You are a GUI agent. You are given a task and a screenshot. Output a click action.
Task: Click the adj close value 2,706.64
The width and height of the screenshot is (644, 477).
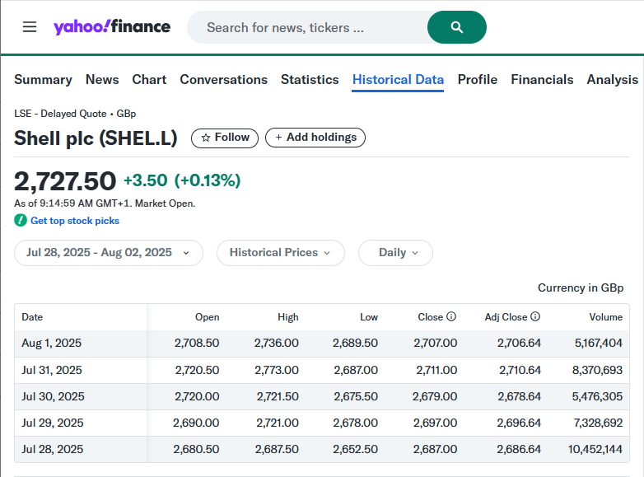(519, 343)
